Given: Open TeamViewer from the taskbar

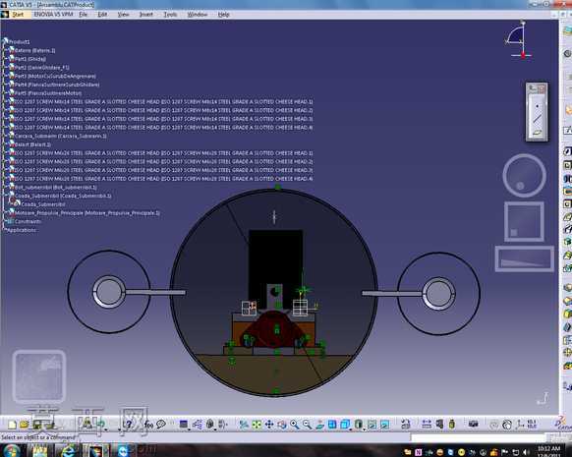Looking at the screenshot, I should pyautogui.click(x=123, y=451).
